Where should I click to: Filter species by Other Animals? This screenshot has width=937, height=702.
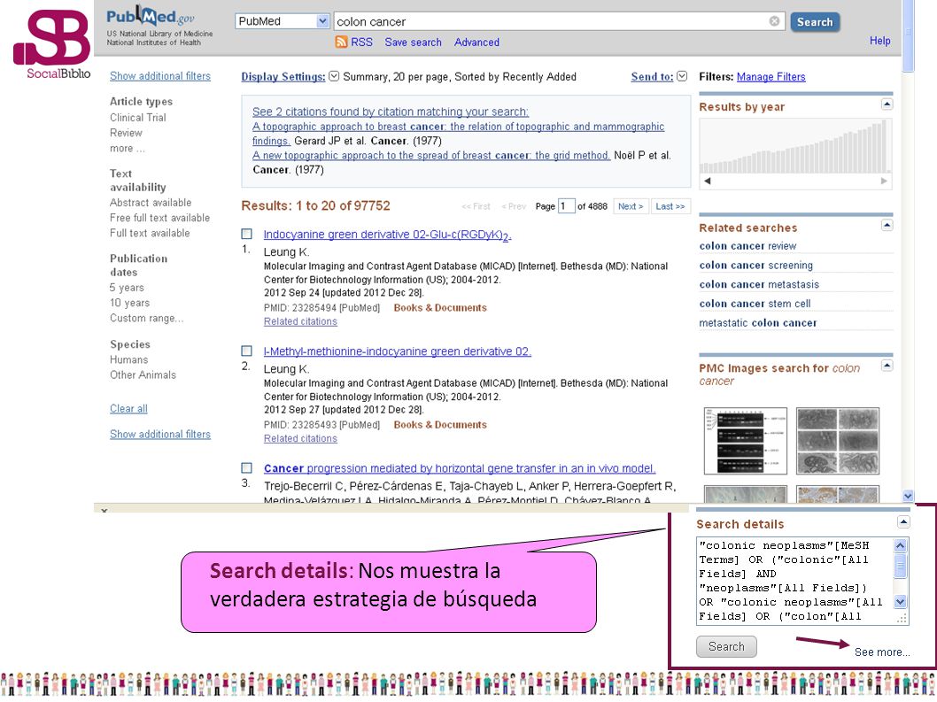pos(143,374)
